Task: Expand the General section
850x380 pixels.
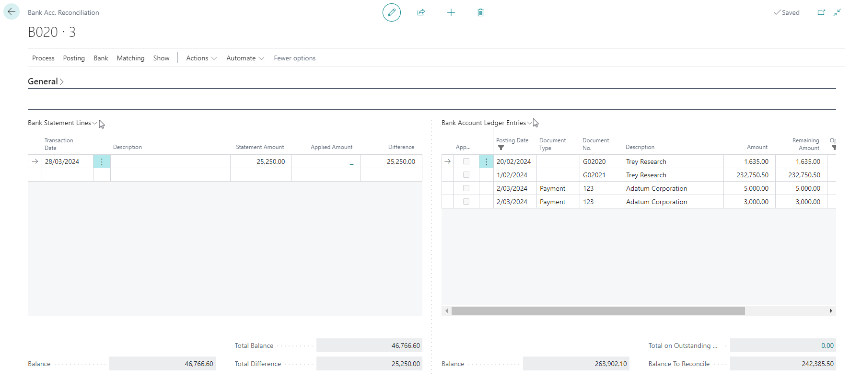Action: (x=46, y=81)
